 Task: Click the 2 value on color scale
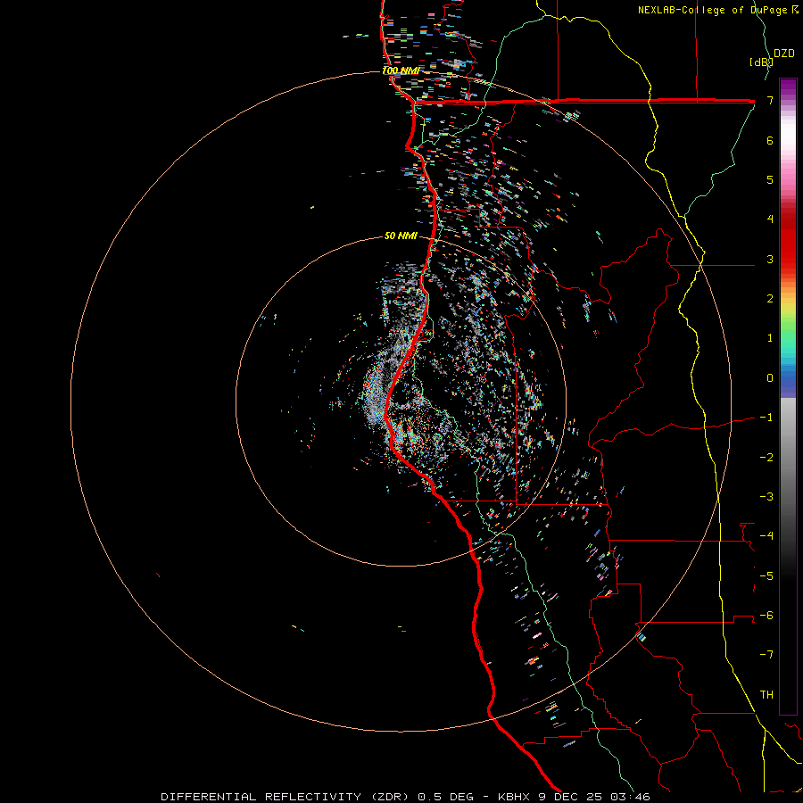coord(770,299)
